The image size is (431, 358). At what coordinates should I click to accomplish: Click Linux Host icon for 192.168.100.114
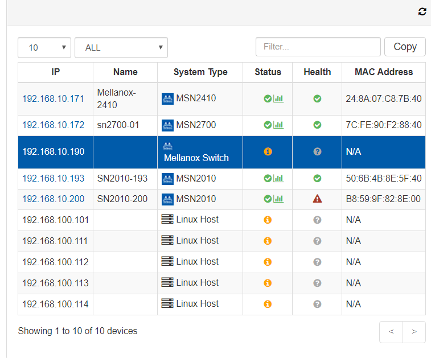coord(167,303)
